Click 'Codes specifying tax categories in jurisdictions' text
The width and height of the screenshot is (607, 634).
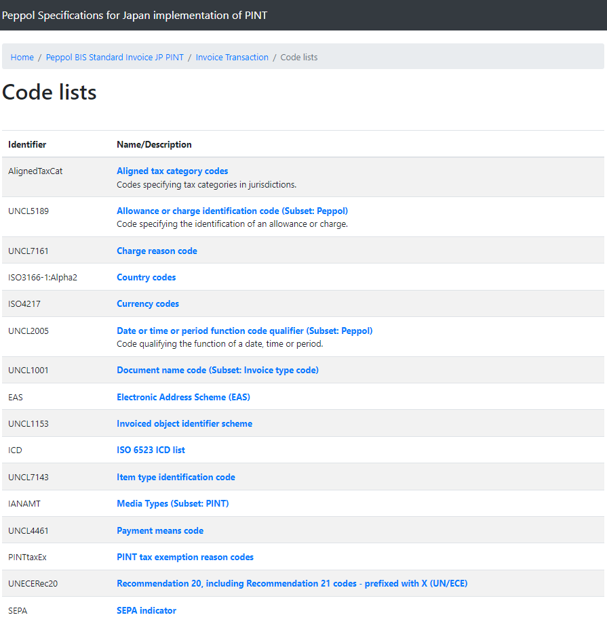pyautogui.click(x=207, y=185)
